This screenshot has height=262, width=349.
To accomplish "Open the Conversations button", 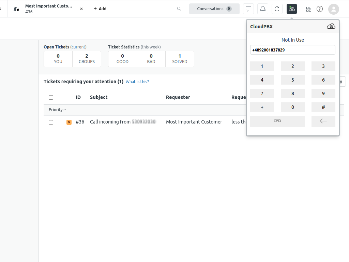I will click(x=214, y=9).
